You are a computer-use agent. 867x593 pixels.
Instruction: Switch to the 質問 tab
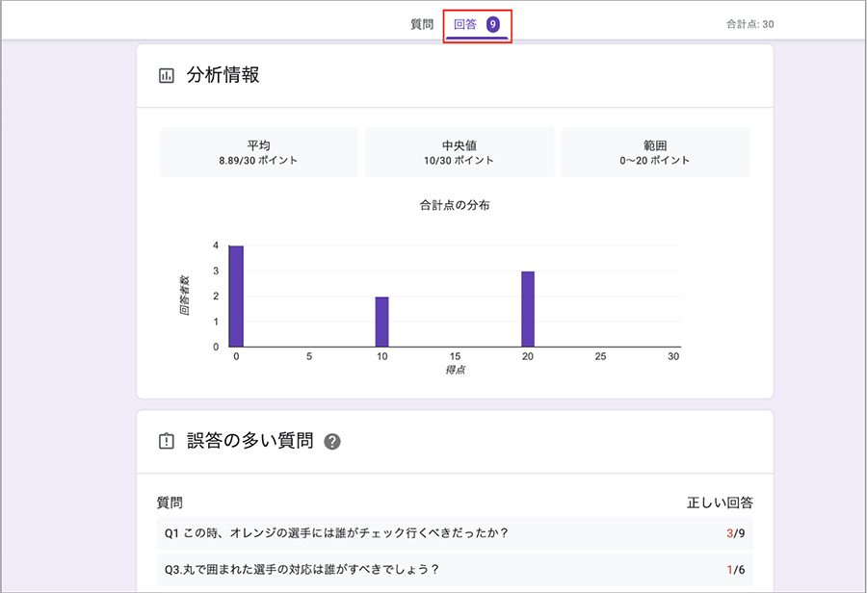click(x=422, y=24)
